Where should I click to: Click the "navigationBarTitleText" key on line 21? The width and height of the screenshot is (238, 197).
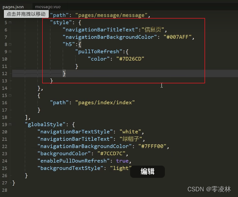[x=75, y=139]
